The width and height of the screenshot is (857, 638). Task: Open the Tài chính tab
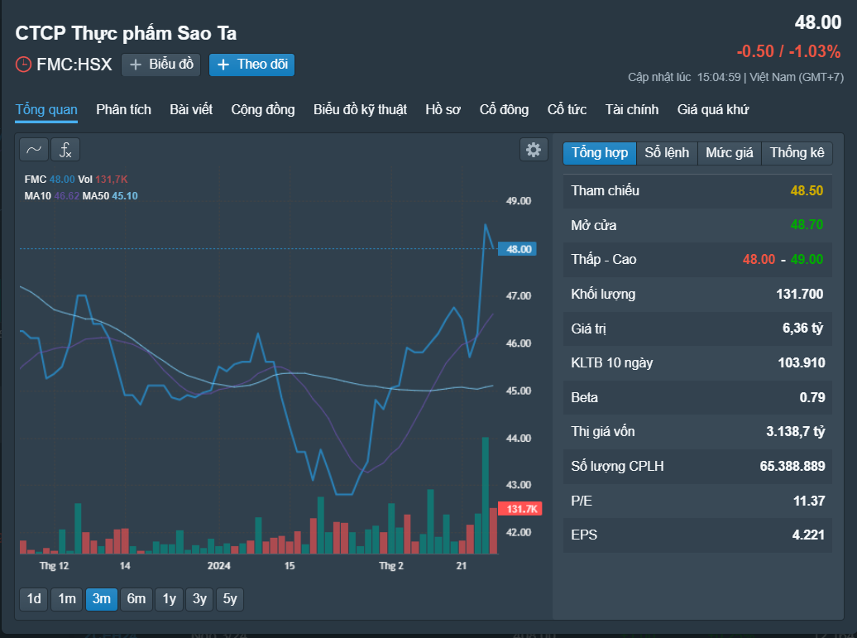(x=632, y=110)
